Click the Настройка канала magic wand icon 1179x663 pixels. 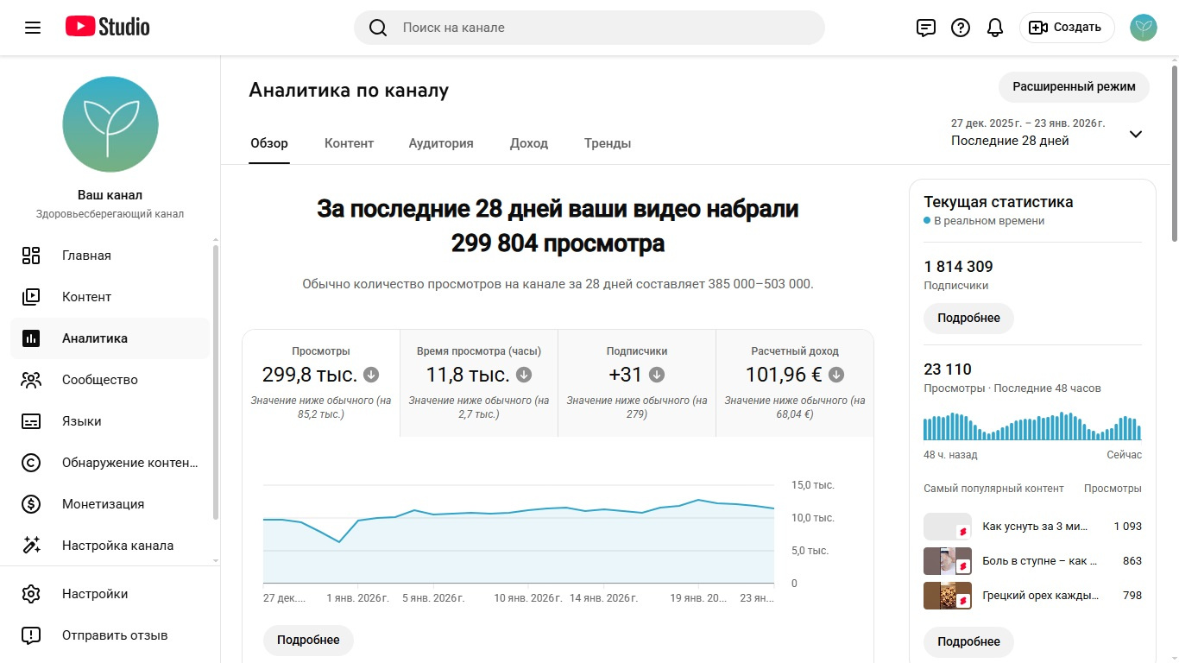tap(31, 546)
